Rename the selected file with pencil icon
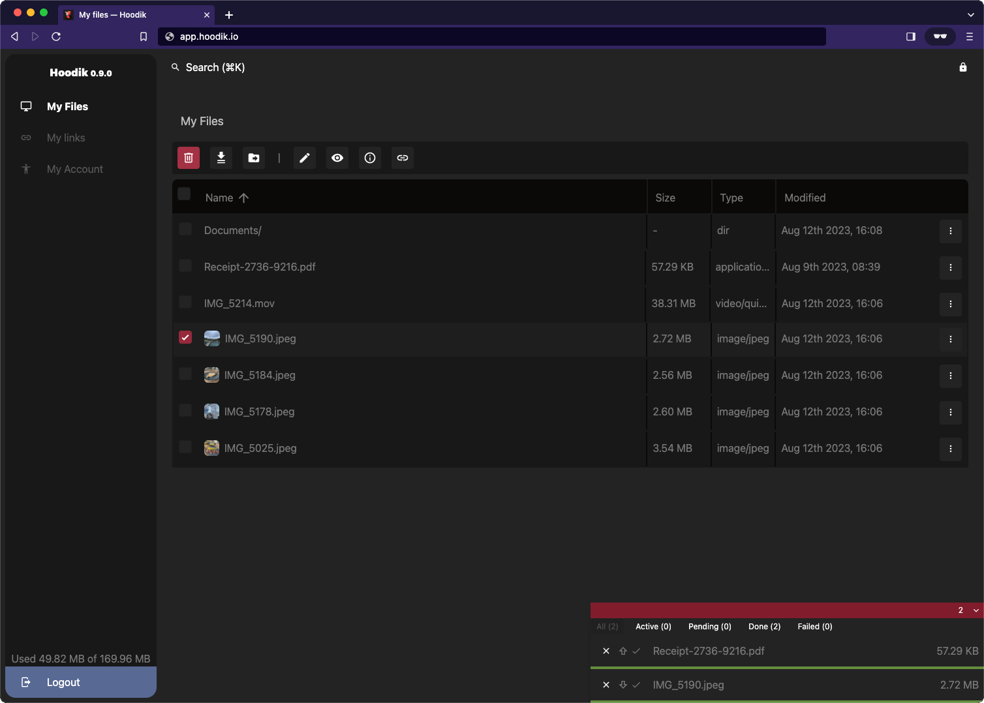This screenshot has width=984, height=703. tap(304, 158)
